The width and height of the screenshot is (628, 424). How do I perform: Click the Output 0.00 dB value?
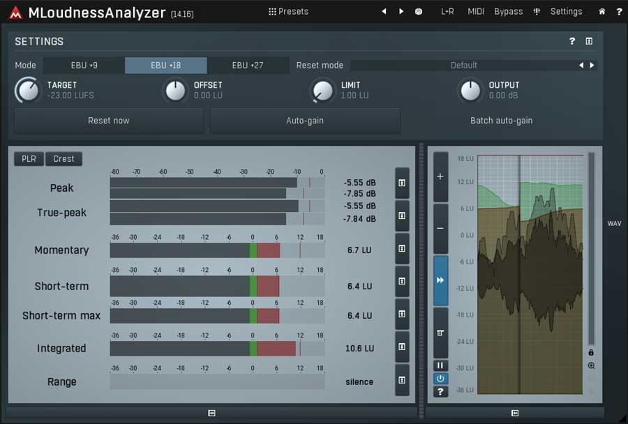point(503,96)
